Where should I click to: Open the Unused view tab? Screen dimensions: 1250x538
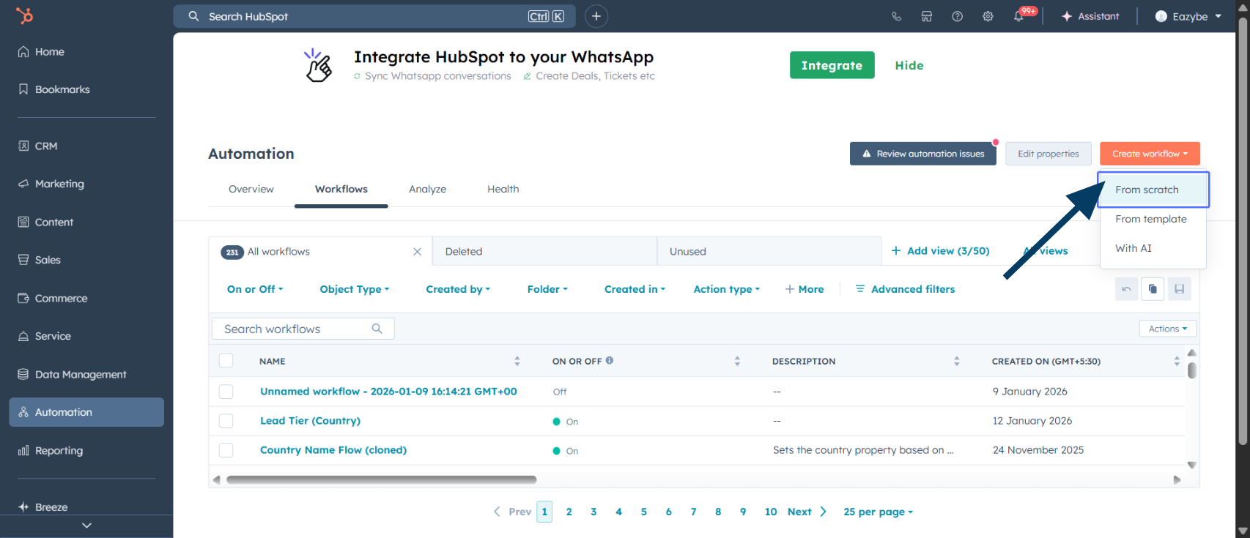(769, 251)
